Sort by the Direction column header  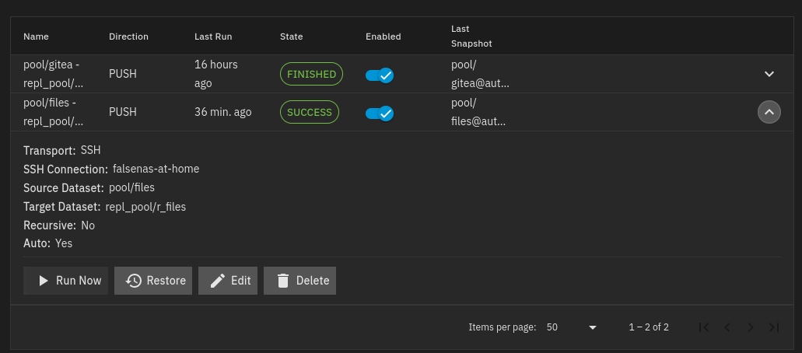(128, 37)
